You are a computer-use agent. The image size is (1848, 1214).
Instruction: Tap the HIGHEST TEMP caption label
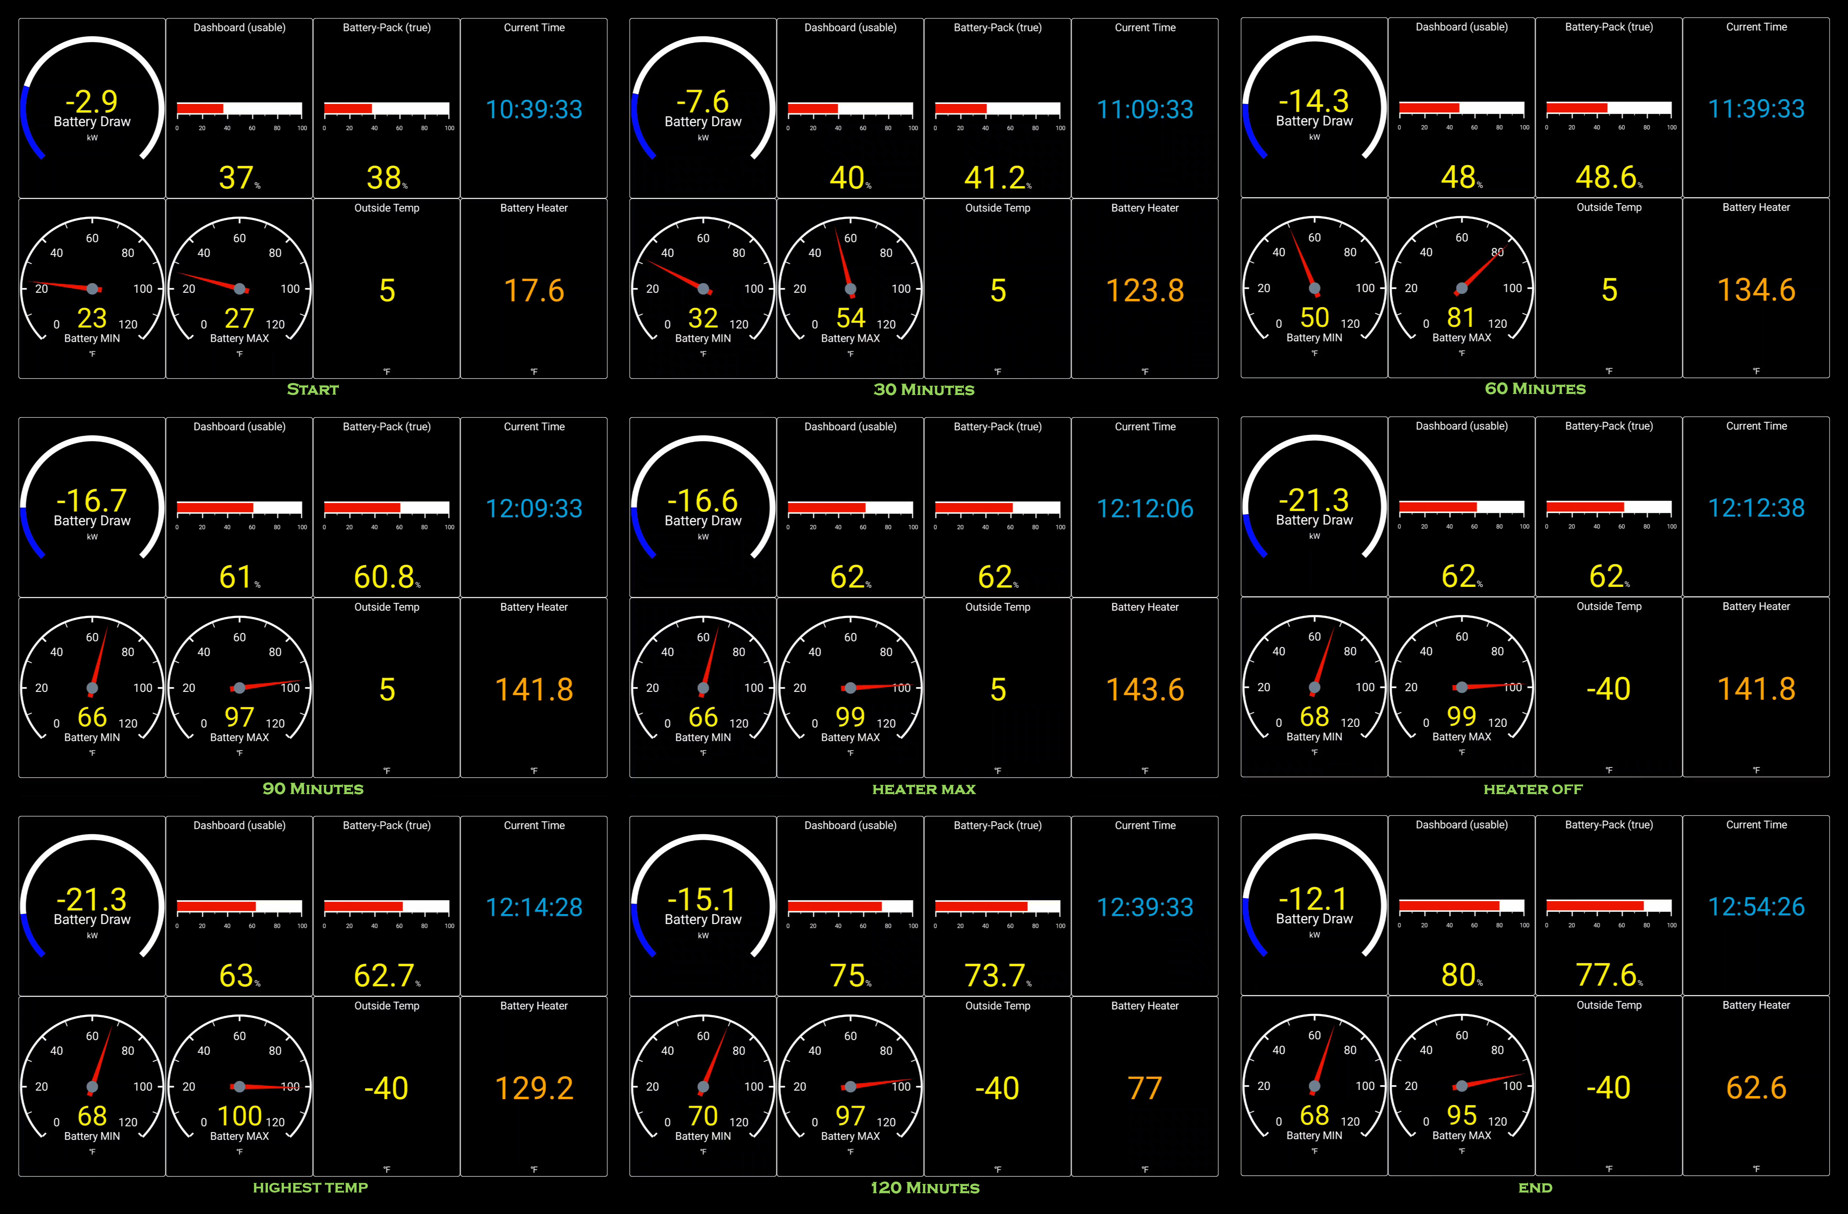311,1188
